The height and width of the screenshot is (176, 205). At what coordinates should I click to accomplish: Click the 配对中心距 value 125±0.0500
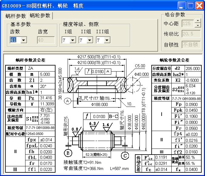[x=35, y=134]
